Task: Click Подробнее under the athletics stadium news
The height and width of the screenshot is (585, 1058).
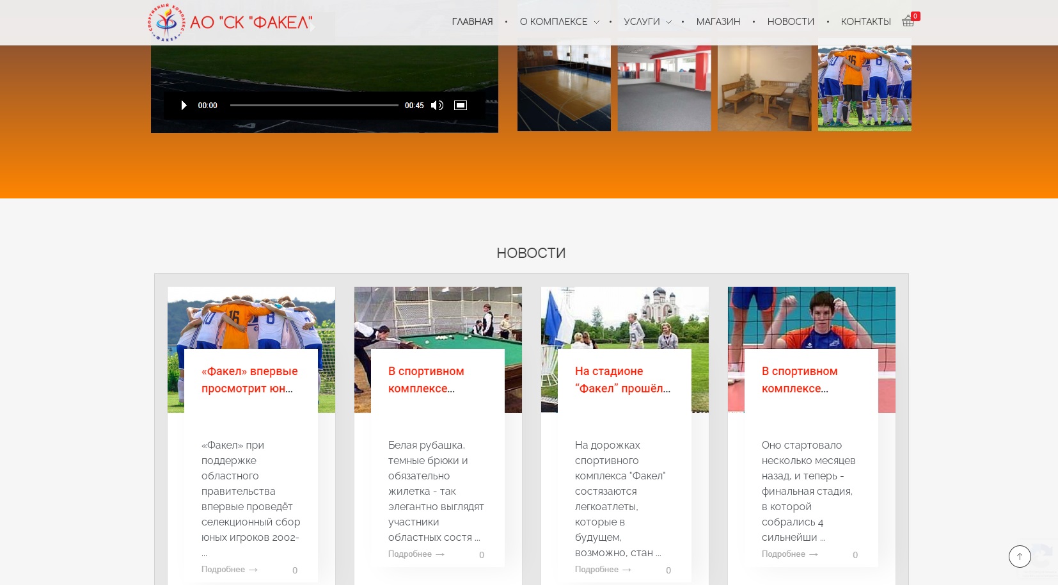Action: coord(603,570)
